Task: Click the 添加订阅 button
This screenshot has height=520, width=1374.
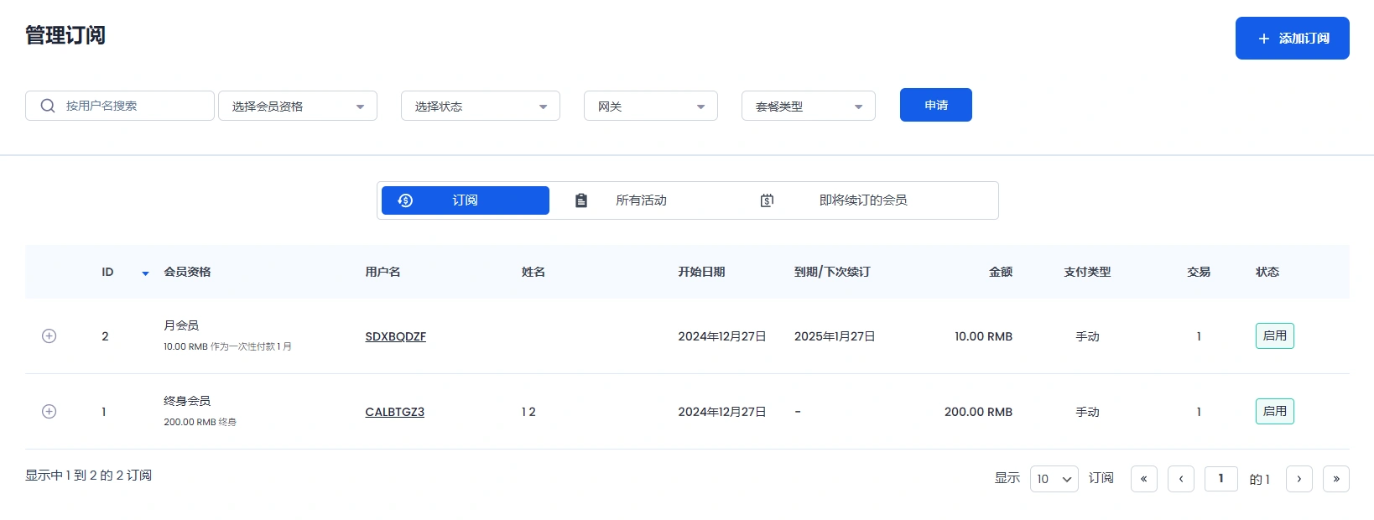Action: 1292,39
